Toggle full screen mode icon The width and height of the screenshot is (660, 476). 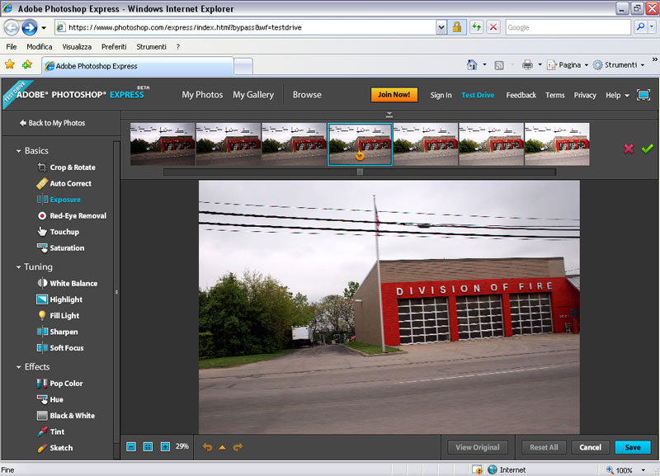[x=643, y=95]
